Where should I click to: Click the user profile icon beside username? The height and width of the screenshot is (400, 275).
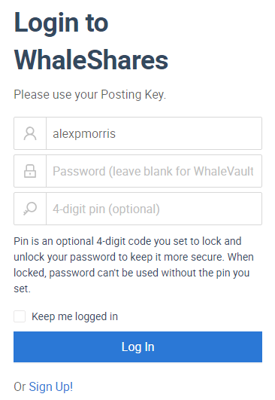tap(30, 133)
